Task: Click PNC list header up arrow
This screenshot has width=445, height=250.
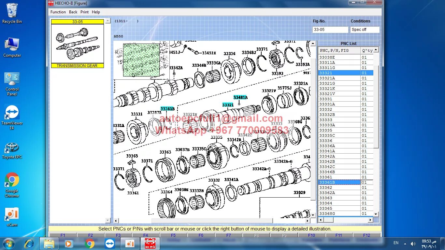Action: 376,50
